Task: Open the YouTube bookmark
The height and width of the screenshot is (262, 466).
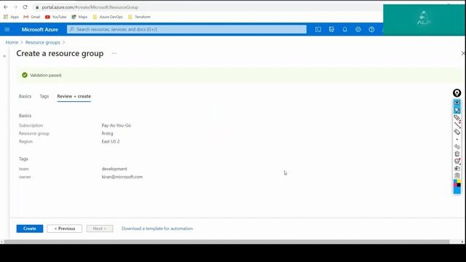Action: click(56, 17)
